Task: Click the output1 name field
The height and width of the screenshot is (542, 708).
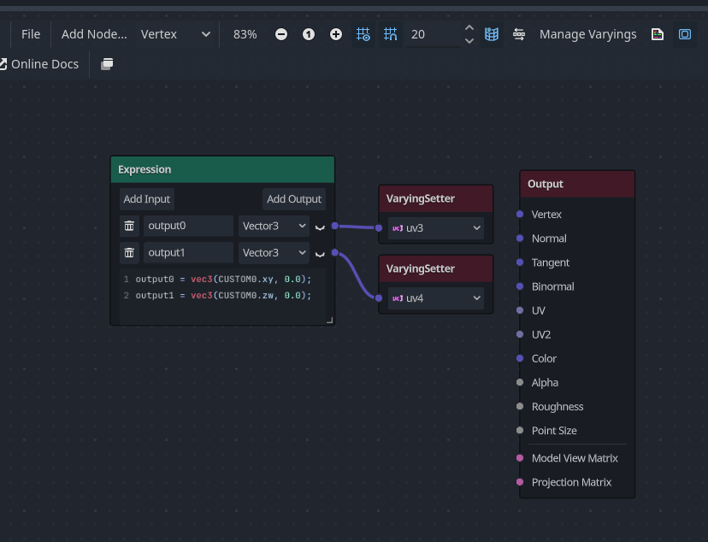Action: 188,253
